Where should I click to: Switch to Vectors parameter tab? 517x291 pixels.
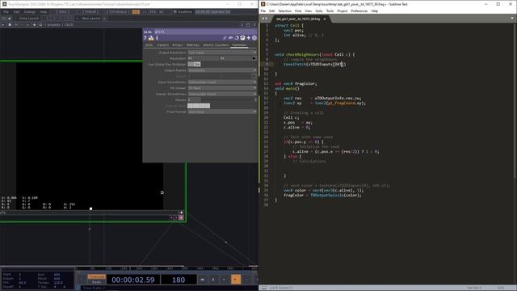[163, 45]
